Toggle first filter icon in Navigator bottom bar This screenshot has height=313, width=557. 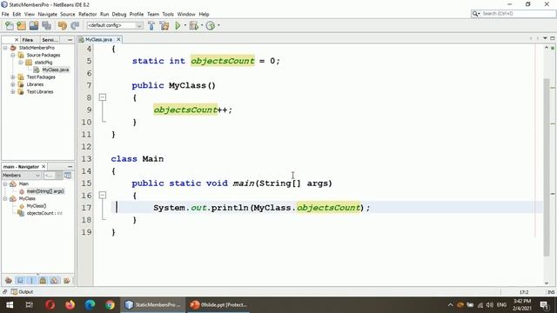9,281
